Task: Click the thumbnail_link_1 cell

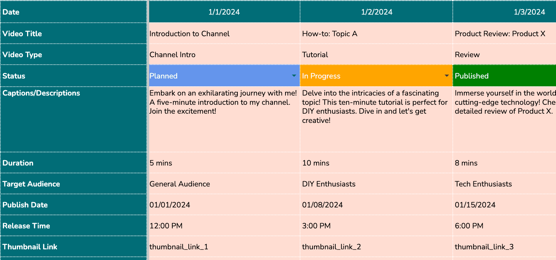Action: click(224, 247)
